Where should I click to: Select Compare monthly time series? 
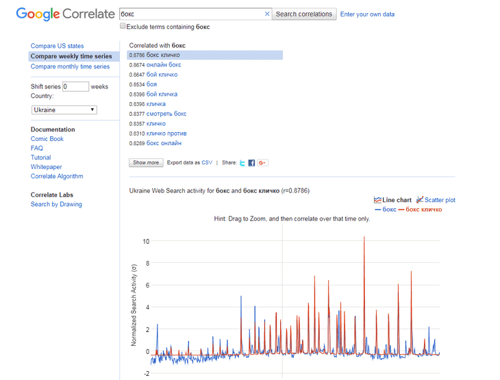pos(70,66)
